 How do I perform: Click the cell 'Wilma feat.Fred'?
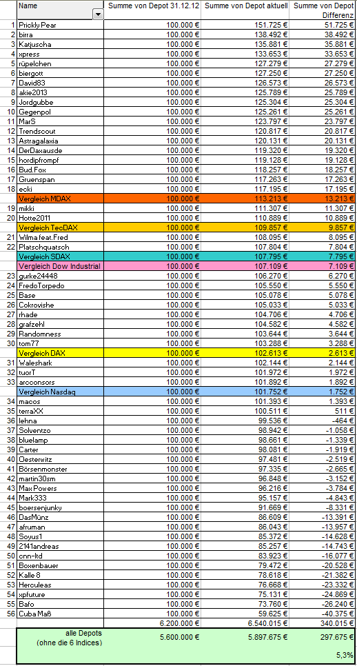pos(60,237)
